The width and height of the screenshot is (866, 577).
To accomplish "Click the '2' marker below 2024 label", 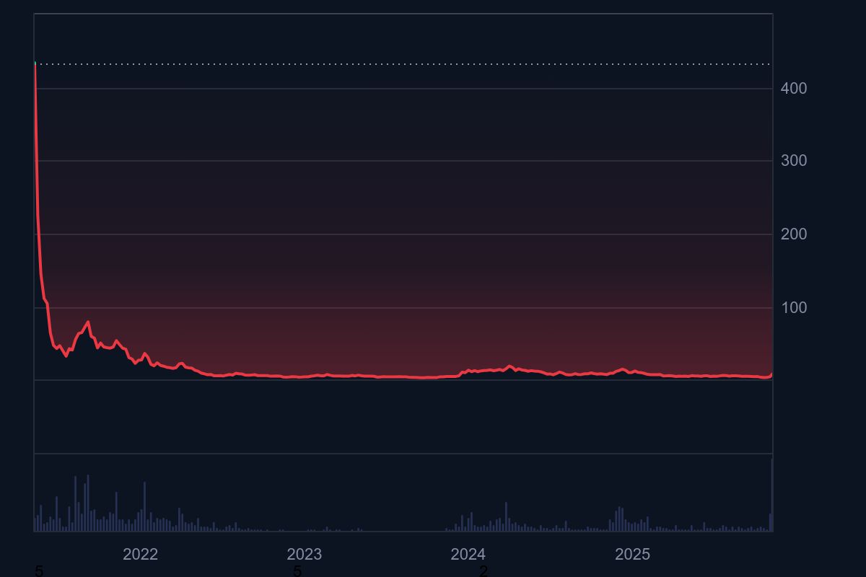I will point(484,571).
